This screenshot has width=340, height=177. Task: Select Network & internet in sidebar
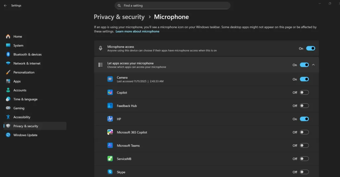pyautogui.click(x=35, y=63)
